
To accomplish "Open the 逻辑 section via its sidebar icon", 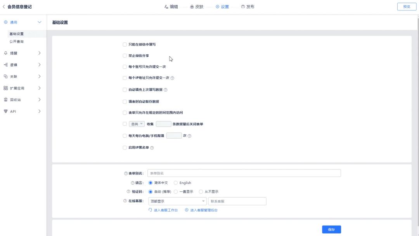I will pyautogui.click(x=5, y=65).
